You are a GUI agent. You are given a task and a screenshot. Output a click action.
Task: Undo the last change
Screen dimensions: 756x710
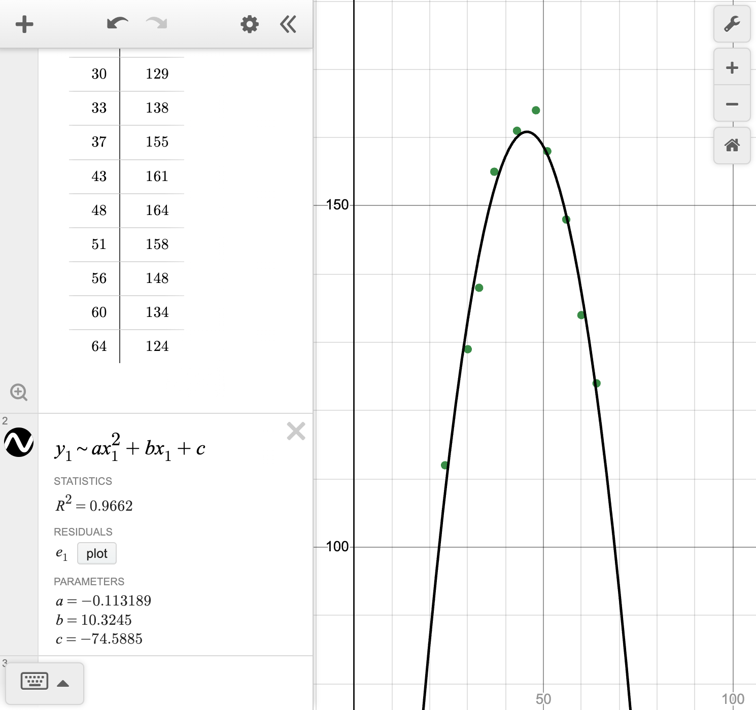coord(117,24)
